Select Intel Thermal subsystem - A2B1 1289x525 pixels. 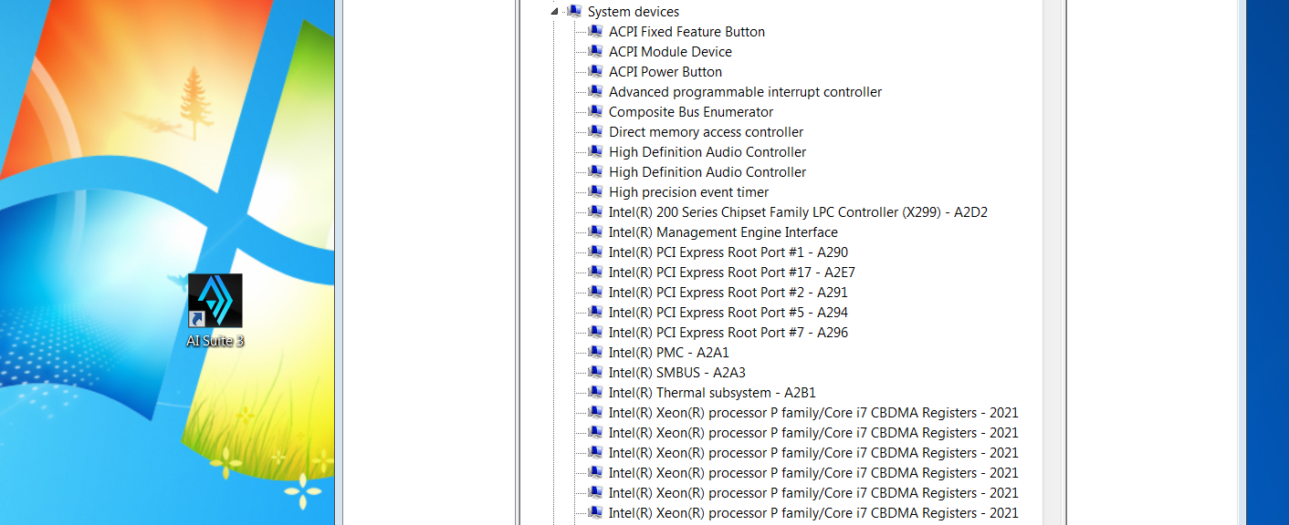coord(712,393)
